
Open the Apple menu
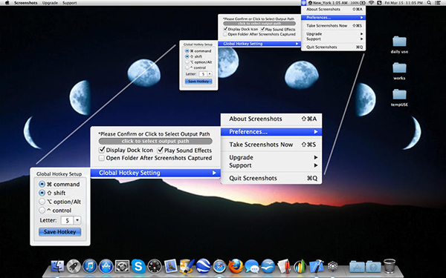[x=7, y=3]
